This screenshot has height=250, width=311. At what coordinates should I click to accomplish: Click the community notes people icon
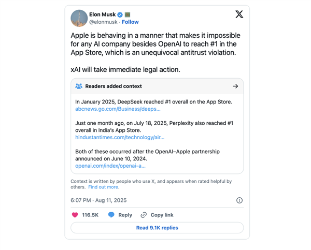click(79, 86)
